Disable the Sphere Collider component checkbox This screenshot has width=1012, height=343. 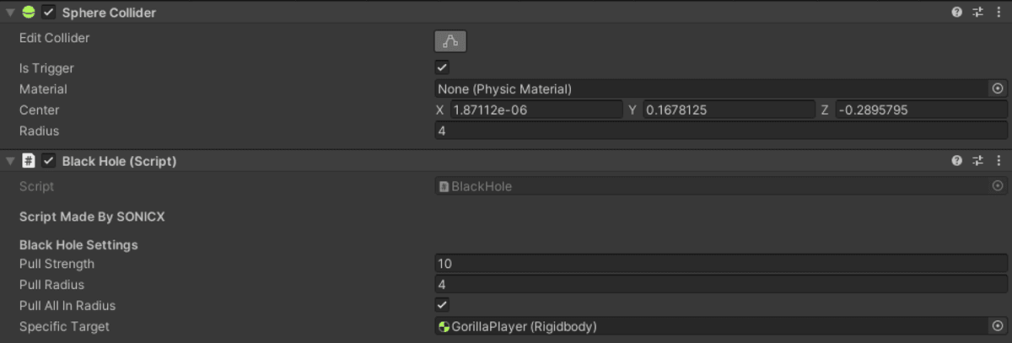pos(49,13)
